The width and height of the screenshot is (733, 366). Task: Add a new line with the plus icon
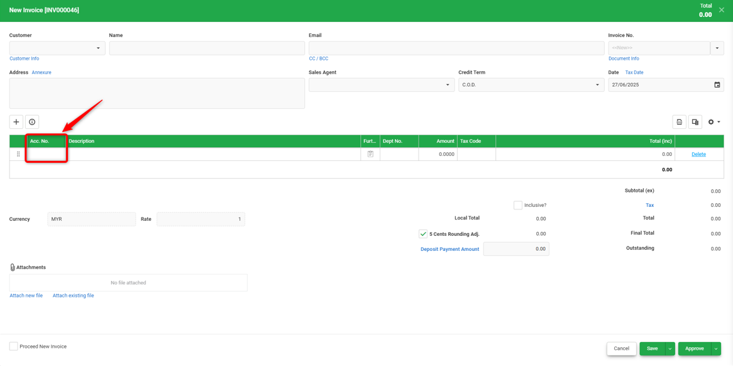click(x=16, y=122)
